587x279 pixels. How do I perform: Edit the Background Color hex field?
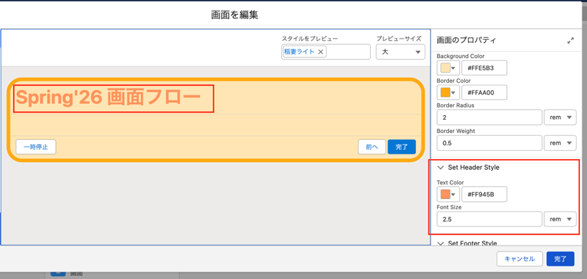[483, 68]
